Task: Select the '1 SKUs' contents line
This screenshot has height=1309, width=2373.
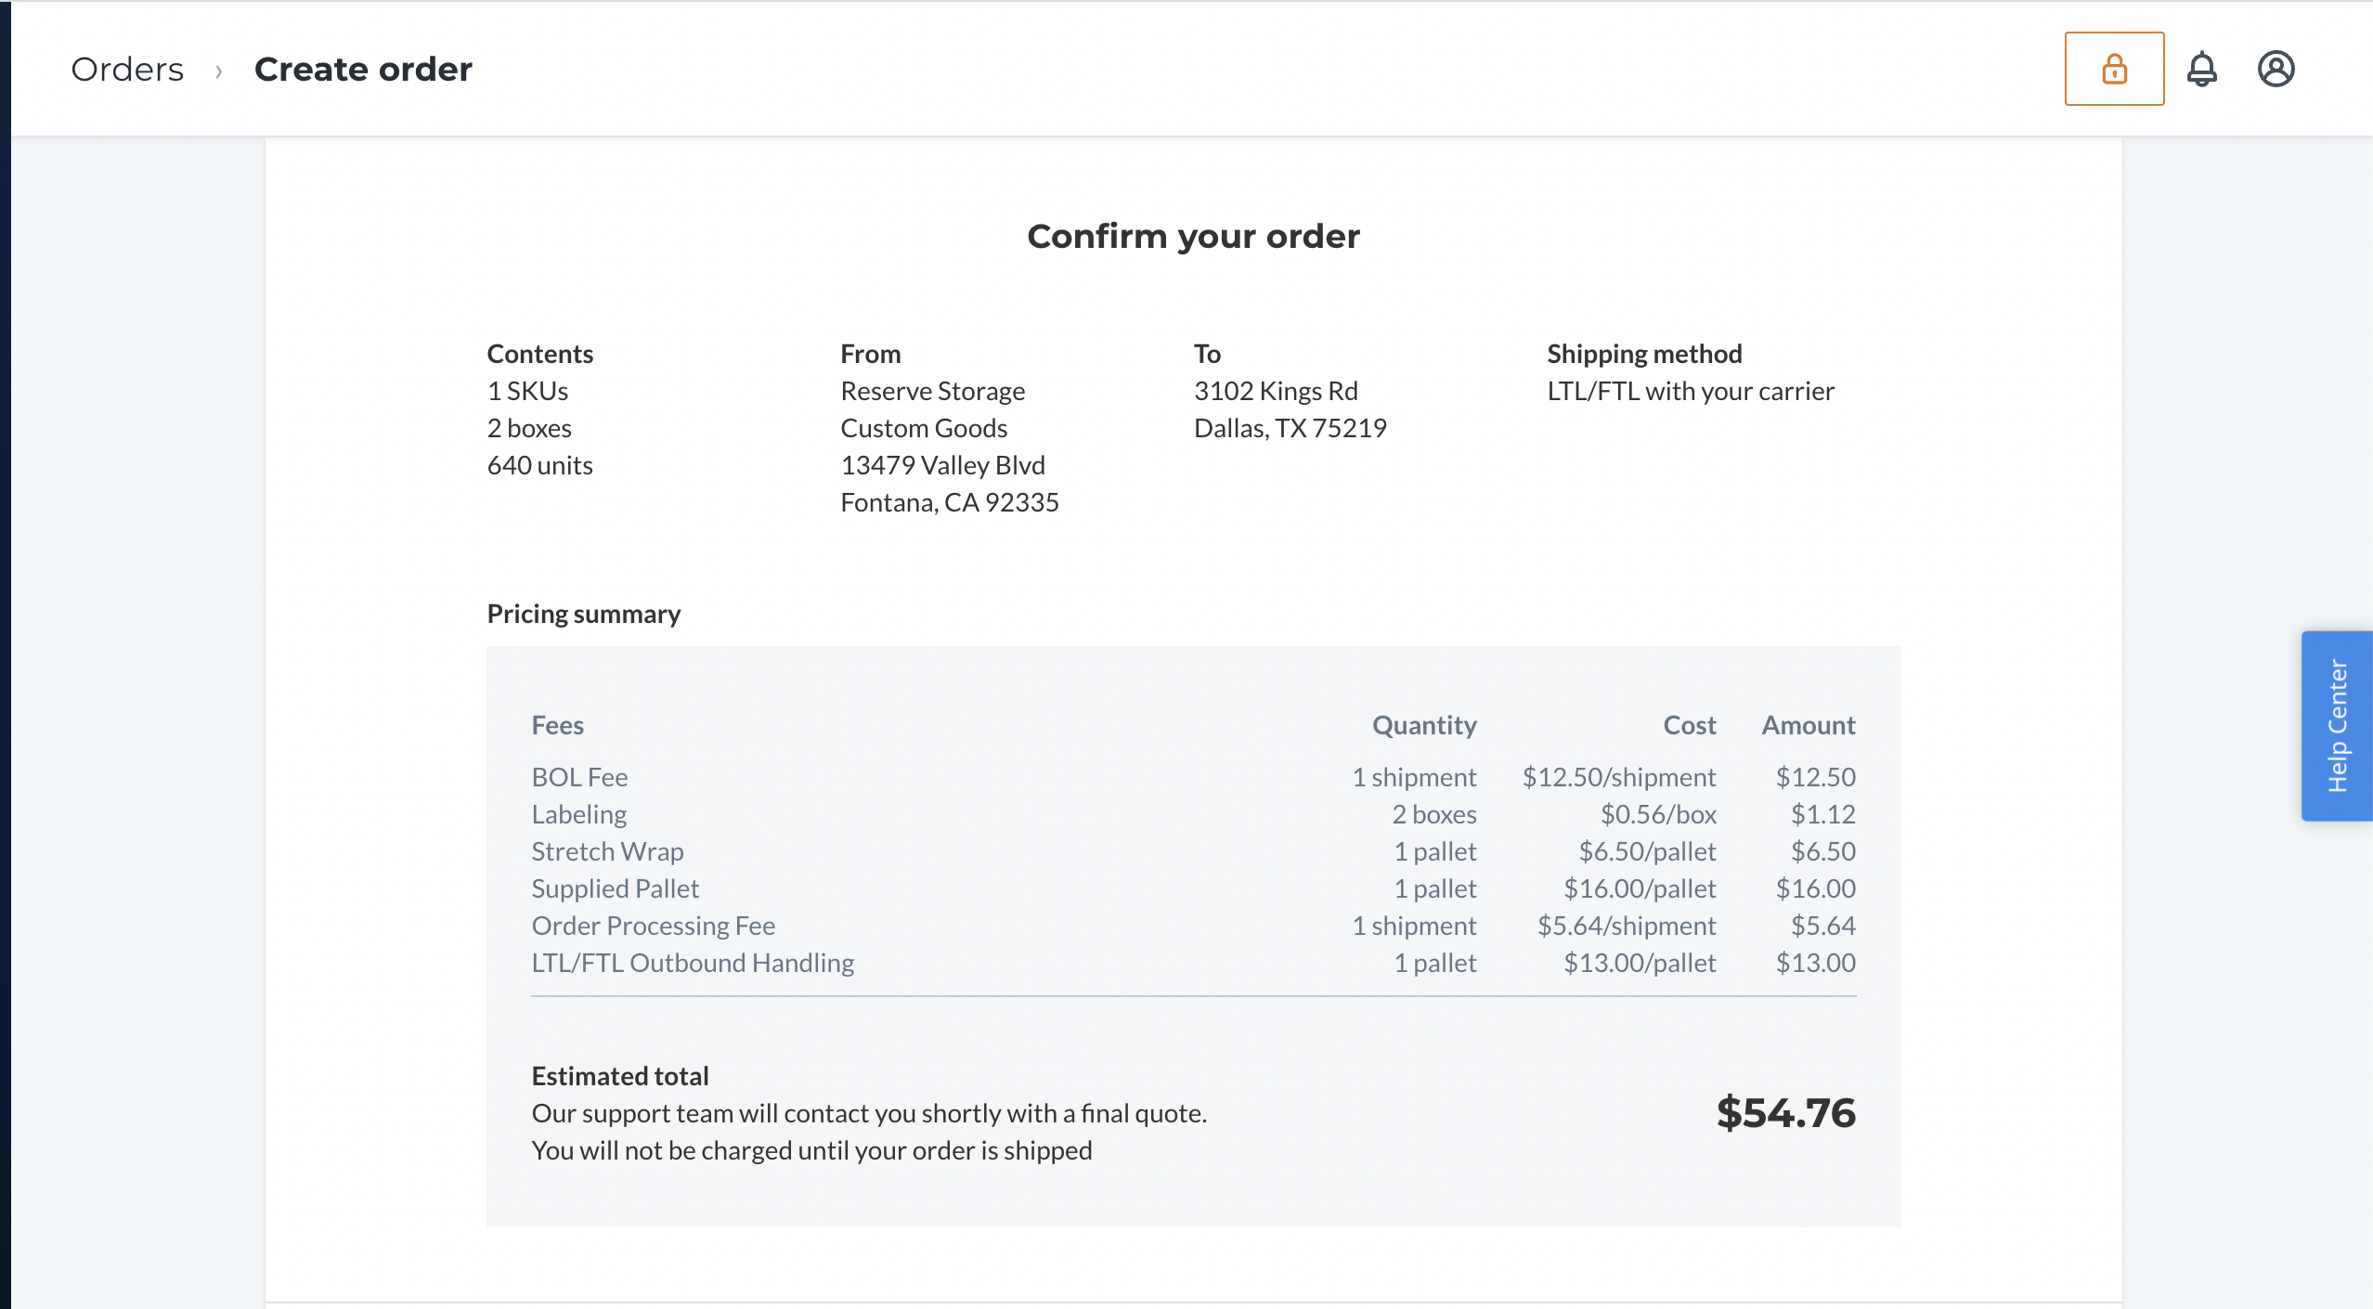Action: point(527,391)
